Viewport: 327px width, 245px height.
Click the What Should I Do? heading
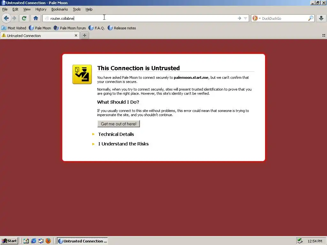tap(118, 102)
